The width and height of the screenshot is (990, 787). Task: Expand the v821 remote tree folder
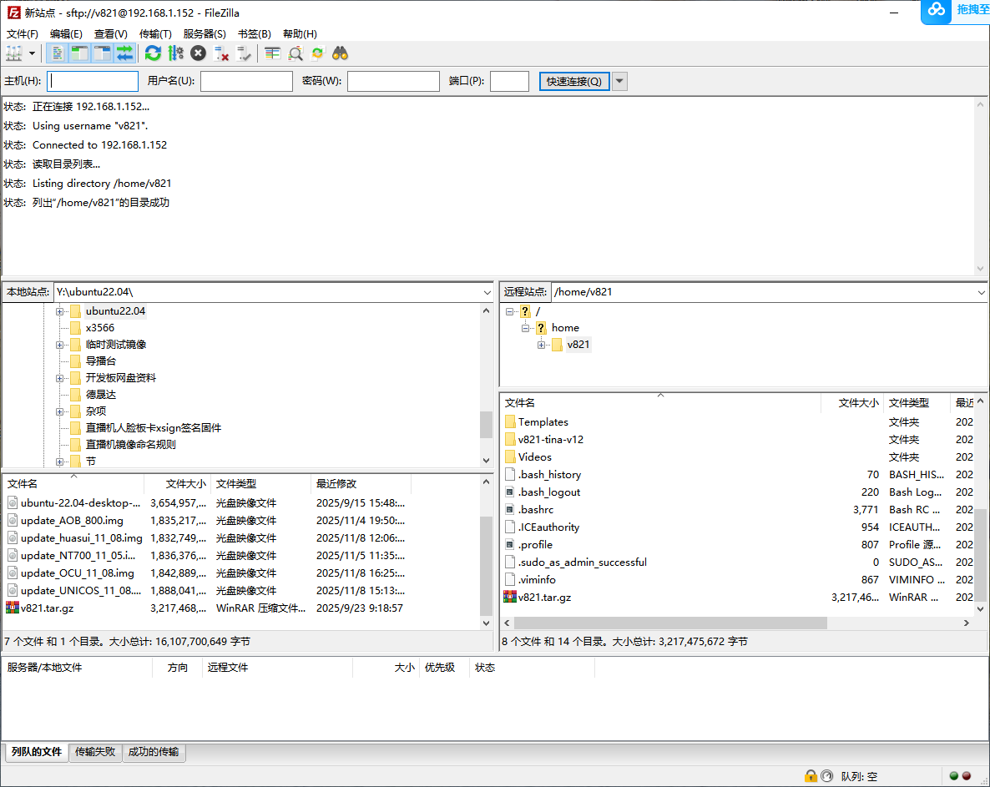pyautogui.click(x=541, y=345)
